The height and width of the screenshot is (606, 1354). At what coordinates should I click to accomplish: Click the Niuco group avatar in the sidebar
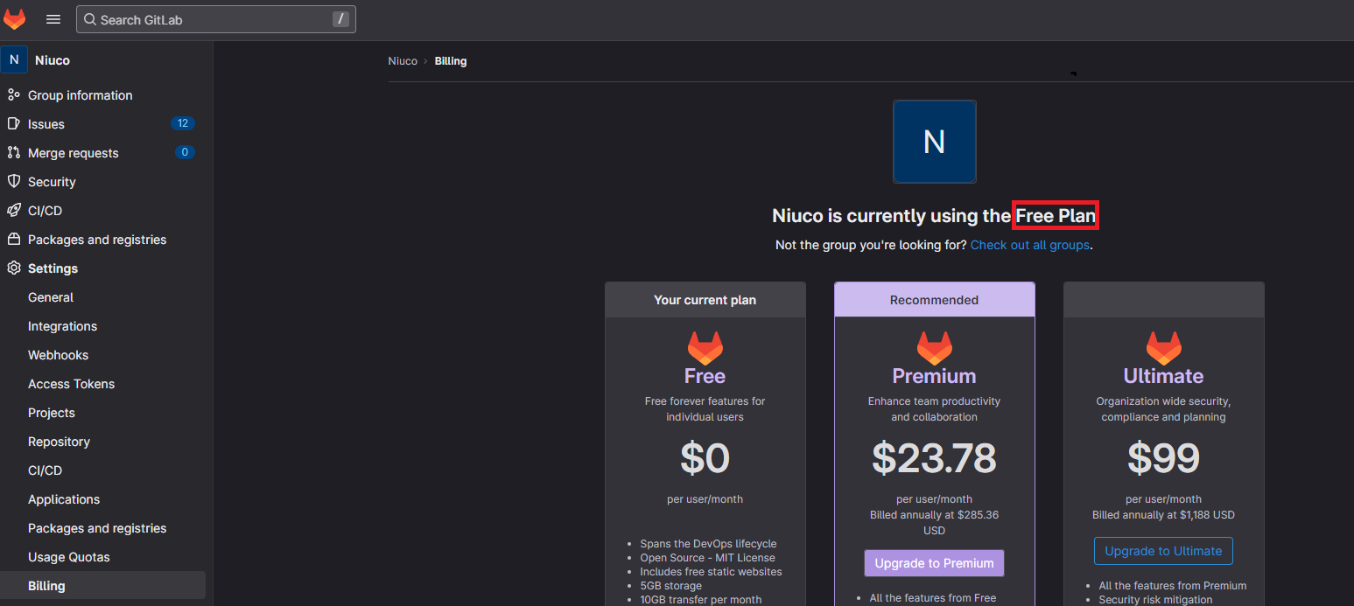pyautogui.click(x=14, y=60)
